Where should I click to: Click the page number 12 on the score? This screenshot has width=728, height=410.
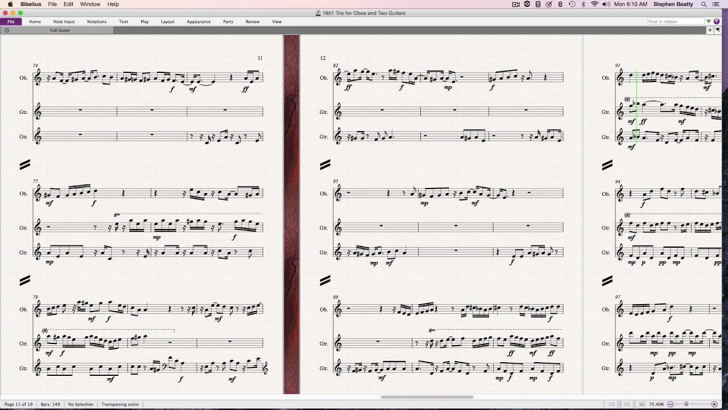tap(323, 58)
